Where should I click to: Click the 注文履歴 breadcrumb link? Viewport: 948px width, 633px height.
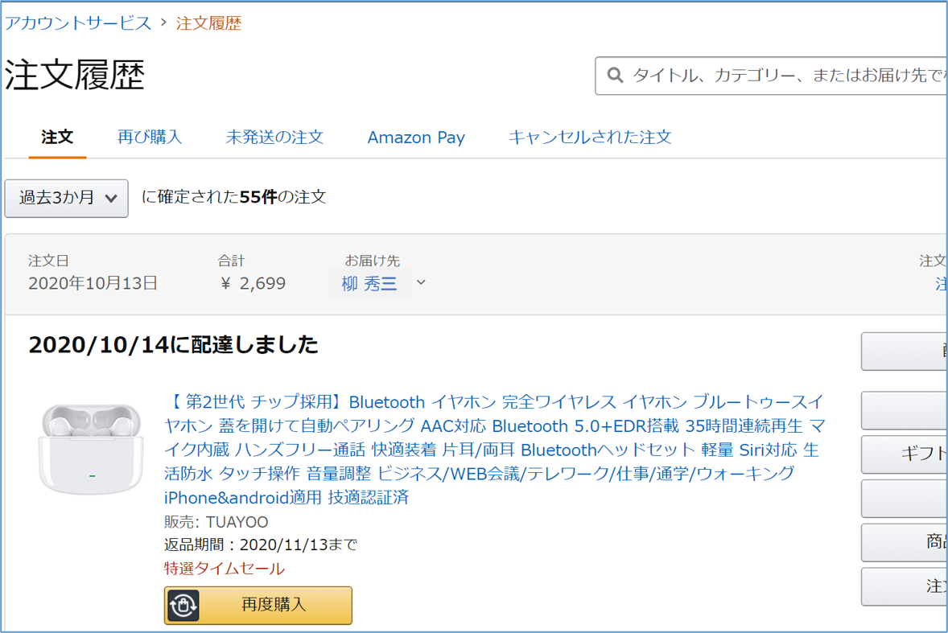pyautogui.click(x=208, y=23)
